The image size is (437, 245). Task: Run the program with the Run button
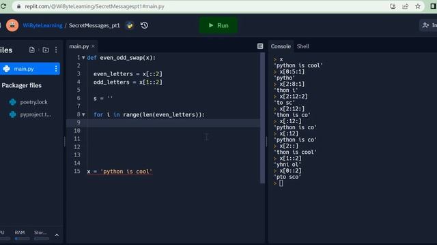218,25
